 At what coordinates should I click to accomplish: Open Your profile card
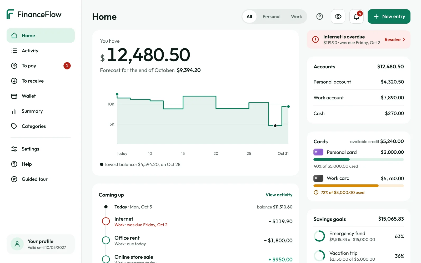click(41, 244)
